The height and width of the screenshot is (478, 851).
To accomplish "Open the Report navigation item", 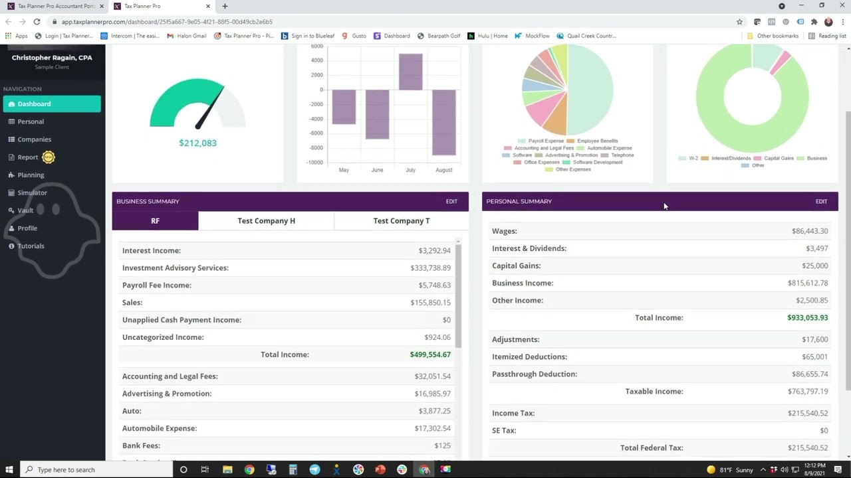I will 27,157.
